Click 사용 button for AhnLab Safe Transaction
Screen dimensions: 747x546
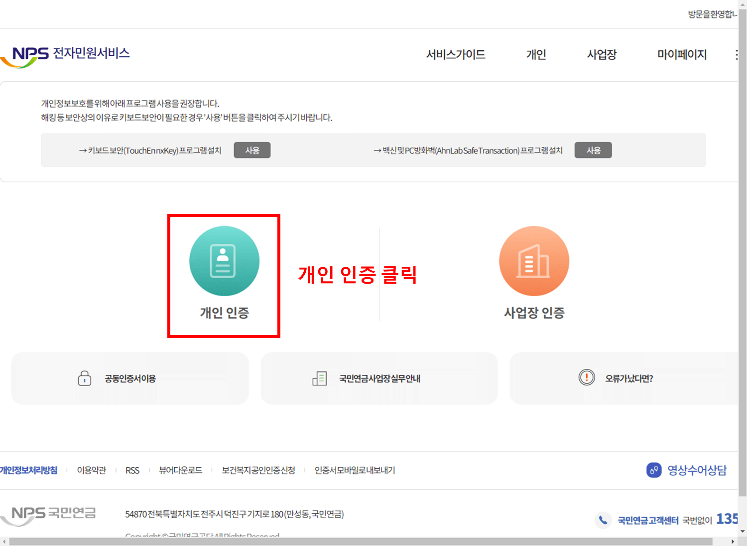pos(593,150)
